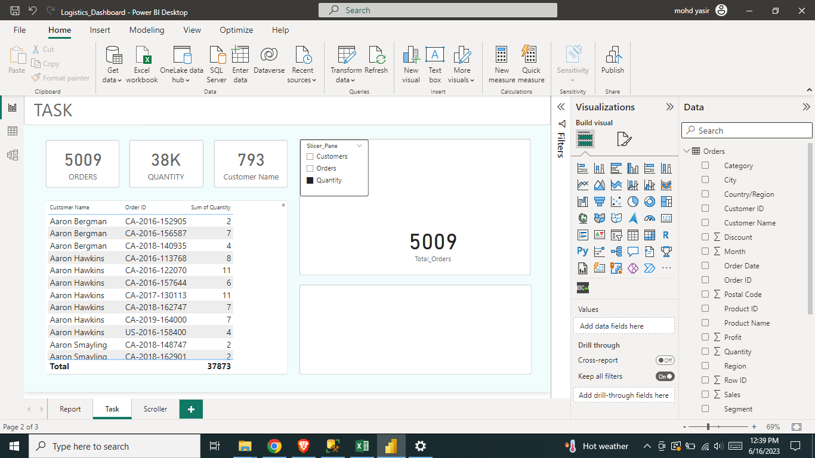Select the Pie chart visual icon
This screenshot has width=815, height=458.
(633, 202)
